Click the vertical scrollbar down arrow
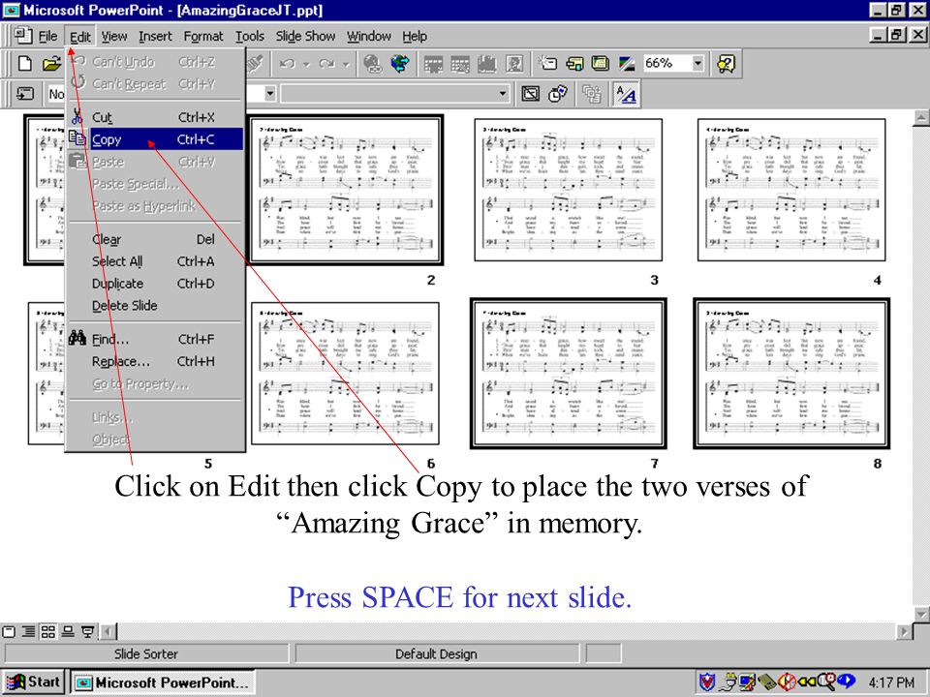 (x=921, y=614)
